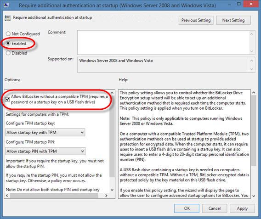Click the Supported on text field

click(163, 65)
